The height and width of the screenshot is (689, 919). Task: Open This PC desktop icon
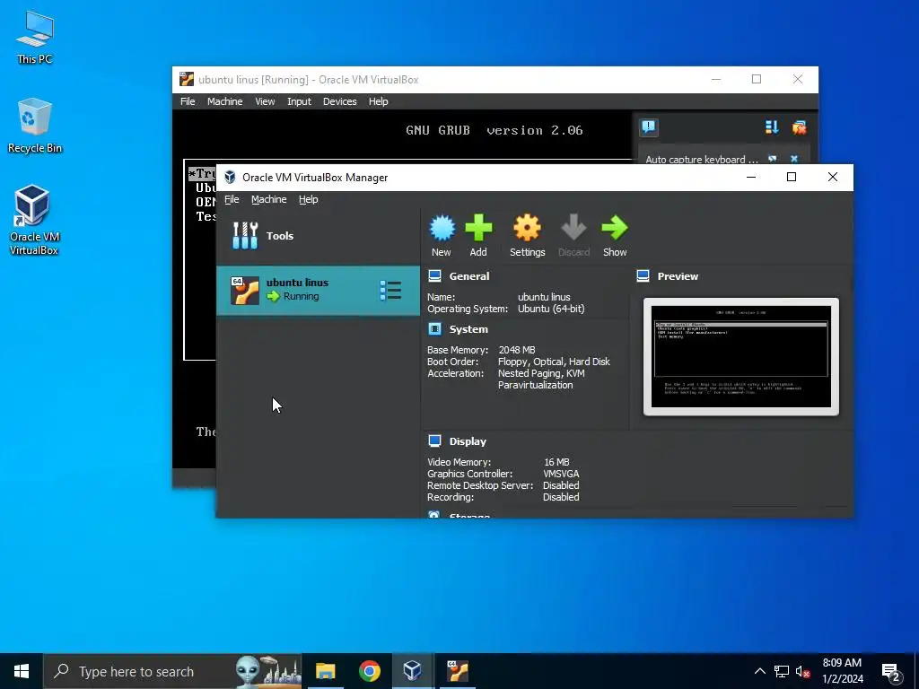[35, 38]
